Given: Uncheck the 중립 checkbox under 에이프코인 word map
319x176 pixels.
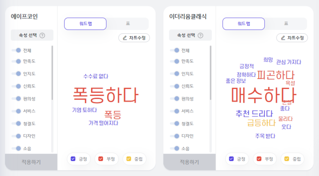Looking at the screenshot, I should pyautogui.click(x=129, y=159).
